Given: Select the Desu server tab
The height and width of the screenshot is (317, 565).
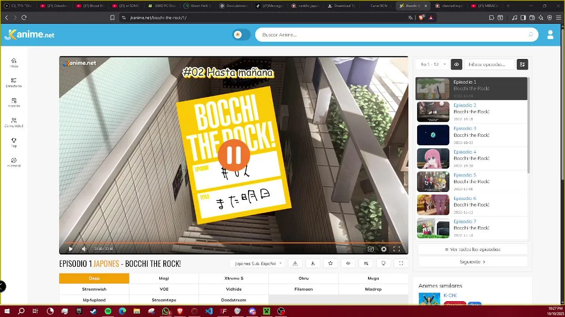Looking at the screenshot, I should point(94,278).
